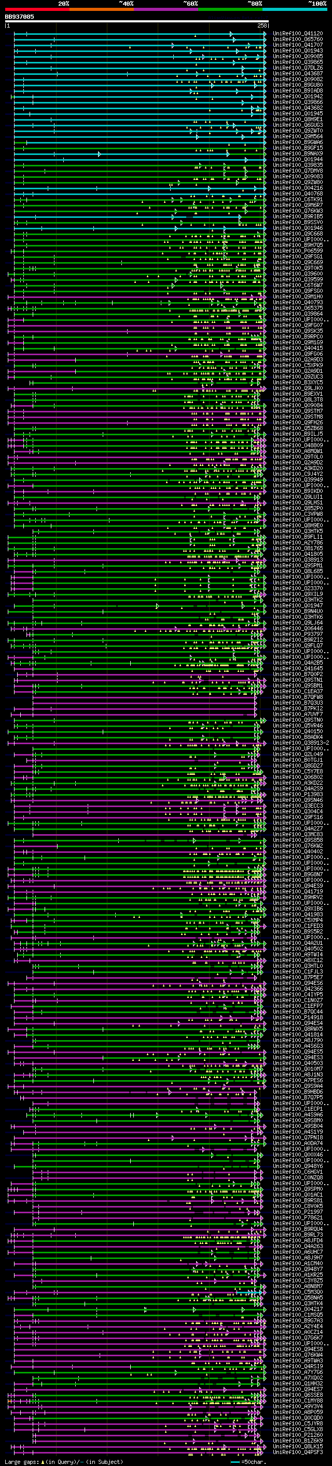Select the UniRef100_C9J4Y2 label
The image size is (332, 1466).
click(x=298, y=474)
